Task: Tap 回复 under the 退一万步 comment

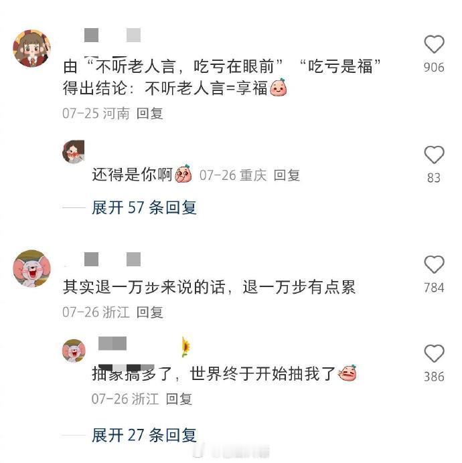Action: [x=150, y=312]
